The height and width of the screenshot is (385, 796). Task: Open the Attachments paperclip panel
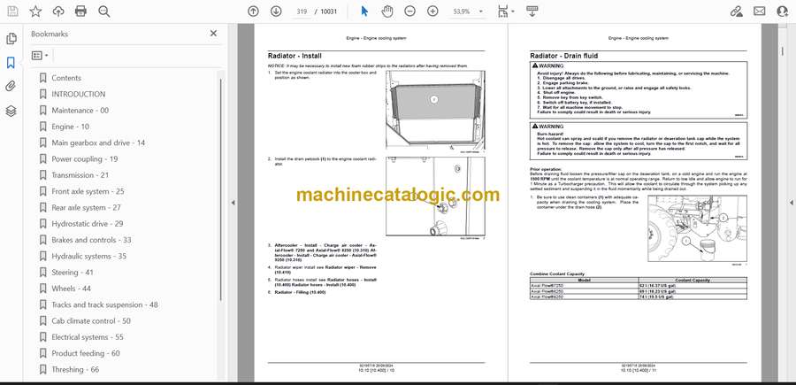click(x=11, y=87)
